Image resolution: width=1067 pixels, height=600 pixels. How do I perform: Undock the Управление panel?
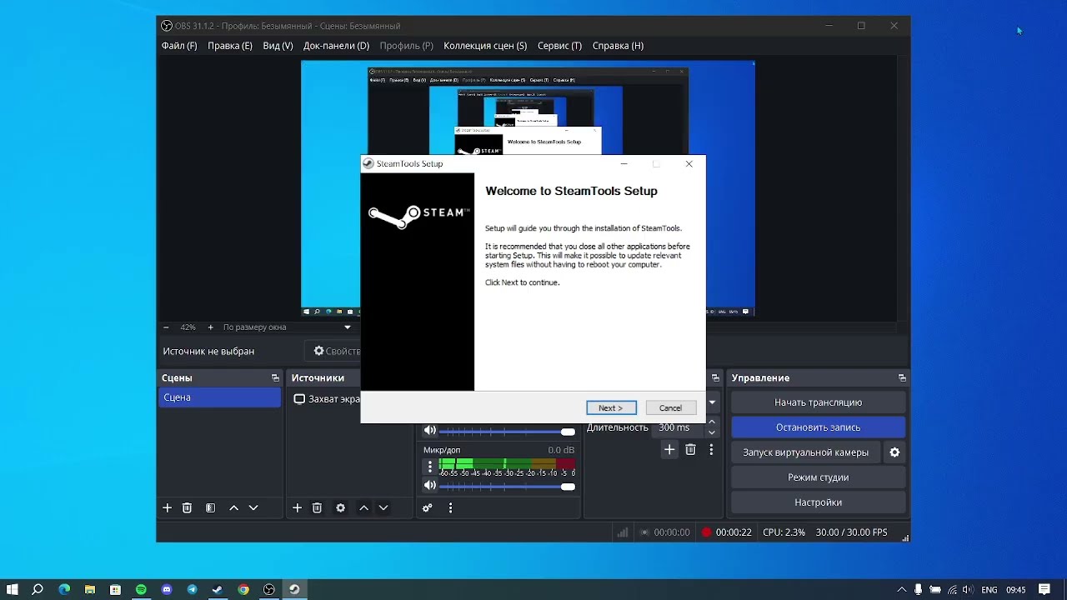tap(901, 378)
